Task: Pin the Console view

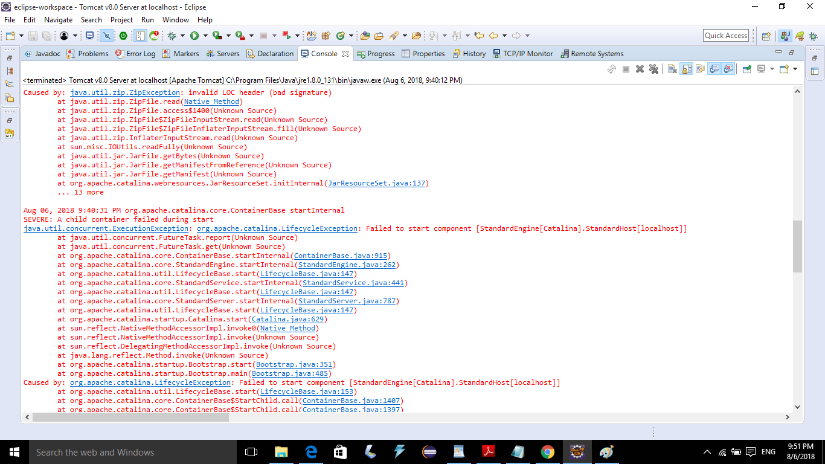Action: coord(747,68)
